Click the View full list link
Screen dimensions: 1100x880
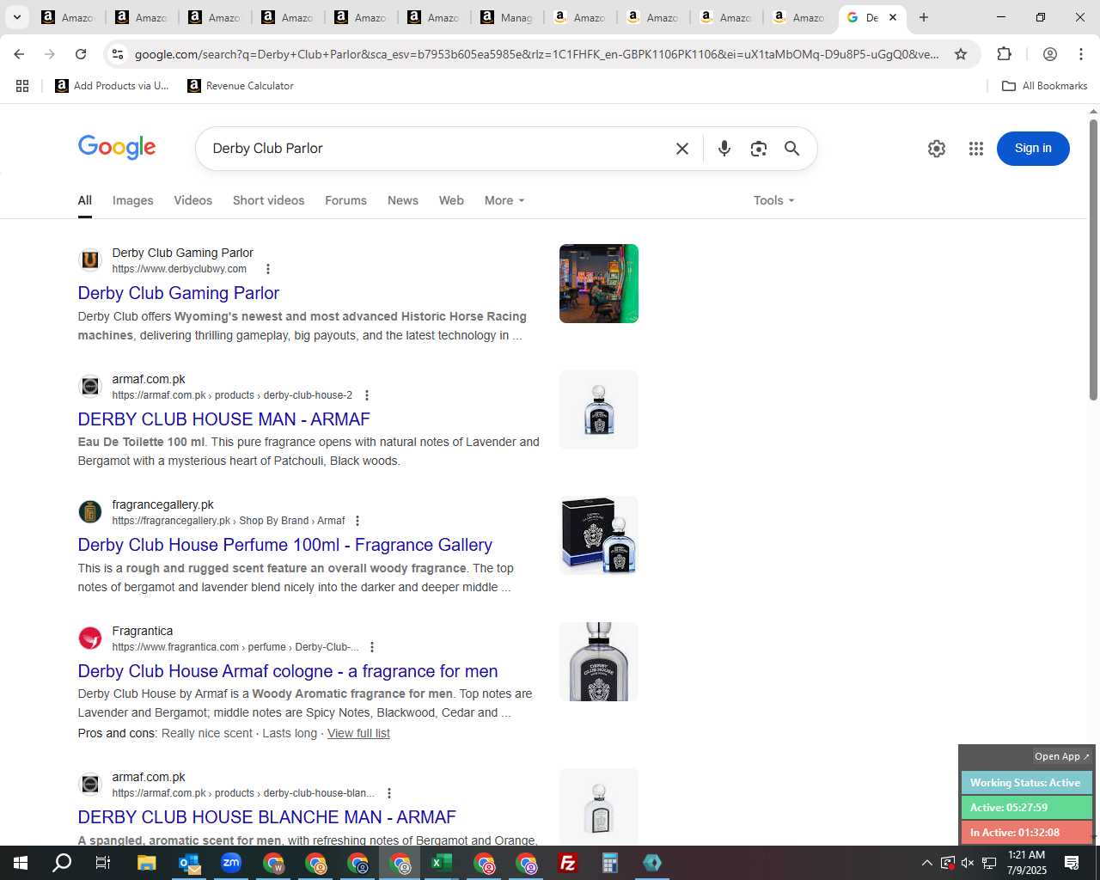pos(358,733)
